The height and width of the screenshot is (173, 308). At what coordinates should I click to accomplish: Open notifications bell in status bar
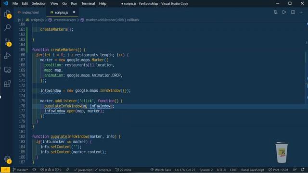click(x=303, y=170)
